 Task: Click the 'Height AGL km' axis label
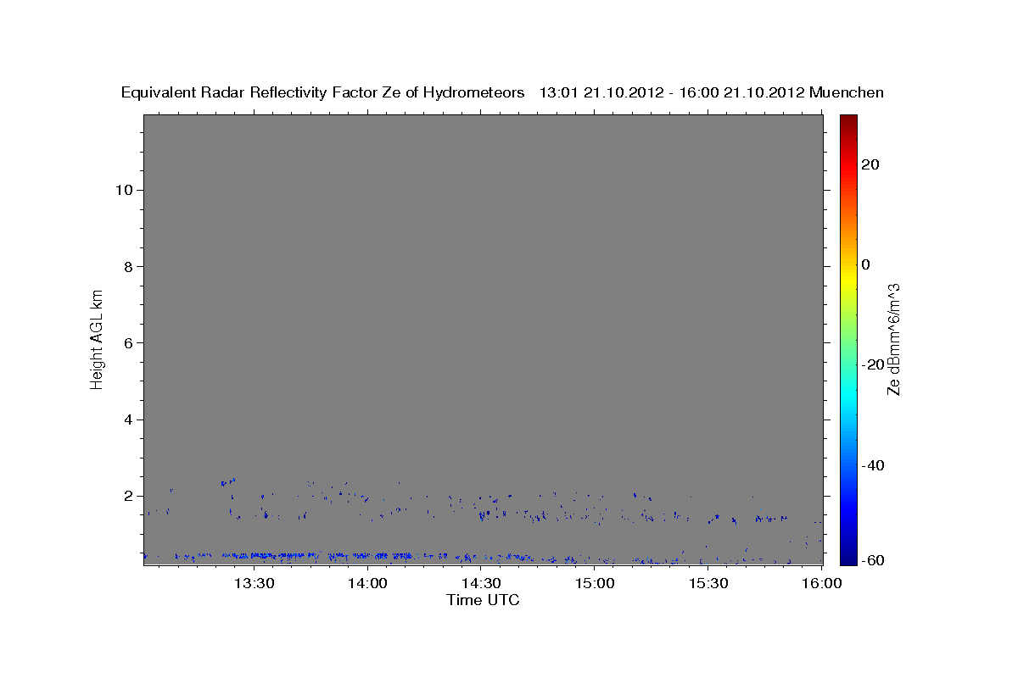[98, 339]
